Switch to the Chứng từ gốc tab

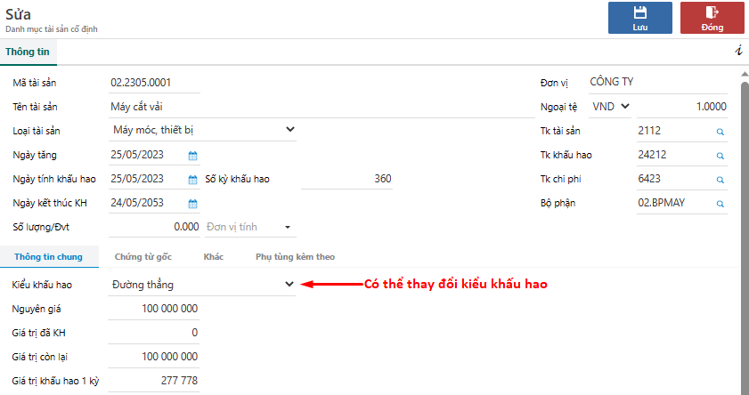click(142, 257)
